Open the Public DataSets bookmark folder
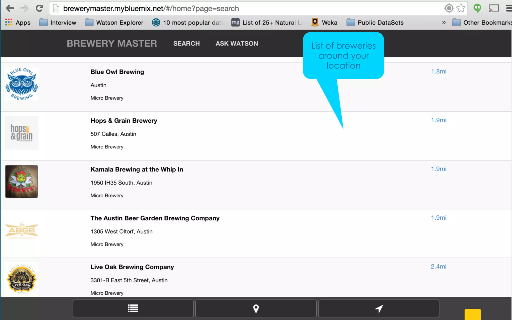Viewport: 512px width, 320px height. coord(375,22)
